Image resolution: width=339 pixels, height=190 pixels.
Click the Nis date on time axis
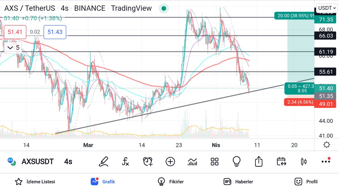[x=216, y=145]
